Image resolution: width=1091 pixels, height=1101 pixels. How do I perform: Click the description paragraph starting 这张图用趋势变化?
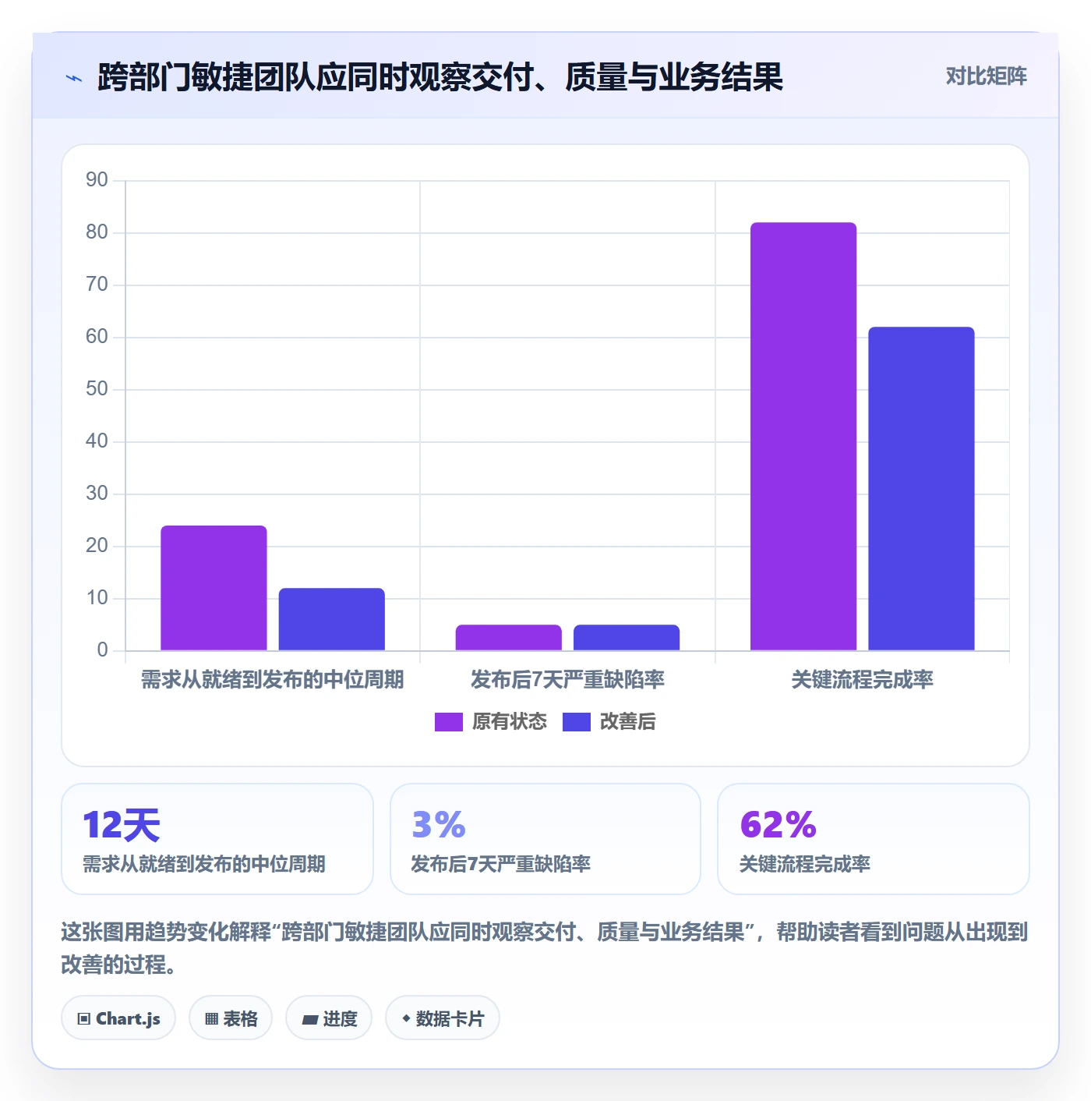(545, 948)
